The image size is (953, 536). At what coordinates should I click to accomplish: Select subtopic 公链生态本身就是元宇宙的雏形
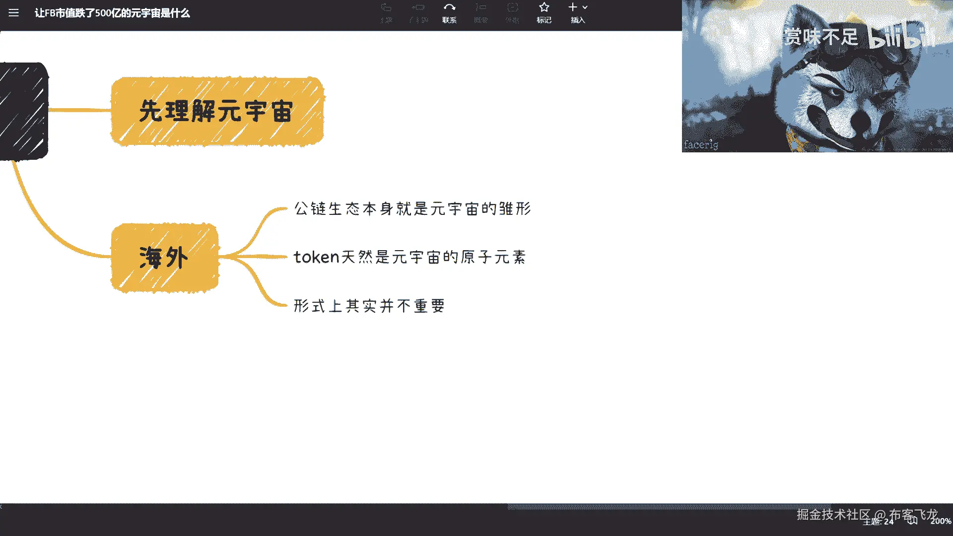tap(412, 208)
